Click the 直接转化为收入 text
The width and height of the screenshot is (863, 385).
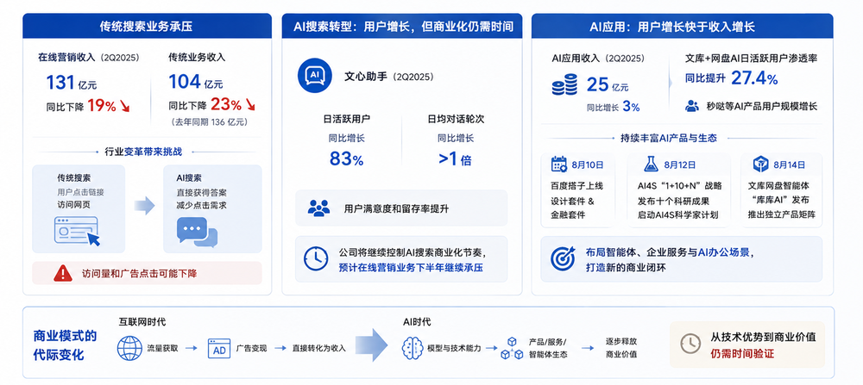tap(319, 348)
